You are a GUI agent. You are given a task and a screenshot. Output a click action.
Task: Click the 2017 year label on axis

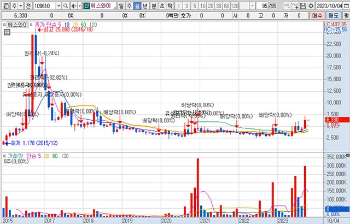pos(50,221)
